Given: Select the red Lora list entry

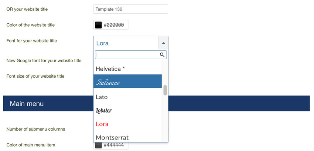Looking at the screenshot, I should [127, 124].
